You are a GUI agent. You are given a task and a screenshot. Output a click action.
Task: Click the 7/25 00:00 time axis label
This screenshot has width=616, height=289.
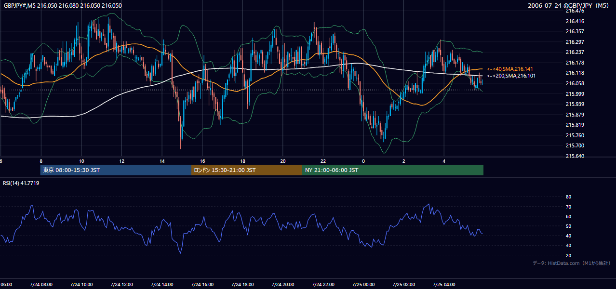pyautogui.click(x=363, y=285)
